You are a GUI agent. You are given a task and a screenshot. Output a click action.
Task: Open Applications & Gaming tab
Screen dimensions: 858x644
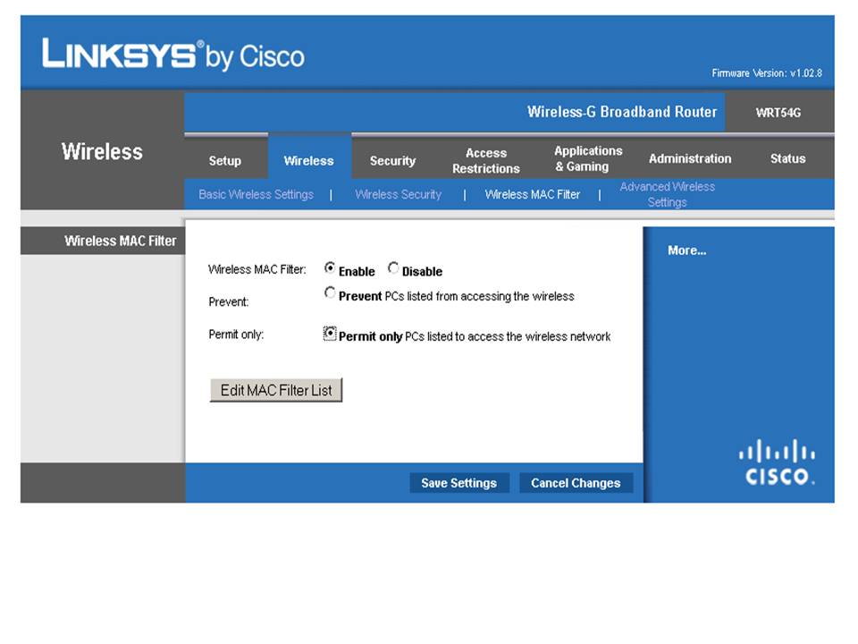click(588, 158)
